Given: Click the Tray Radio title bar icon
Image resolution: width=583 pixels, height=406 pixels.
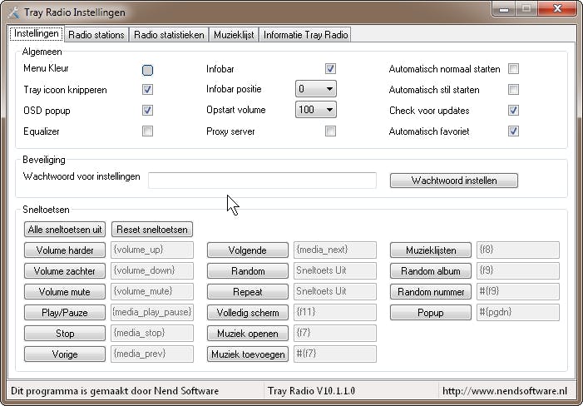Looking at the screenshot, I should click(x=14, y=12).
